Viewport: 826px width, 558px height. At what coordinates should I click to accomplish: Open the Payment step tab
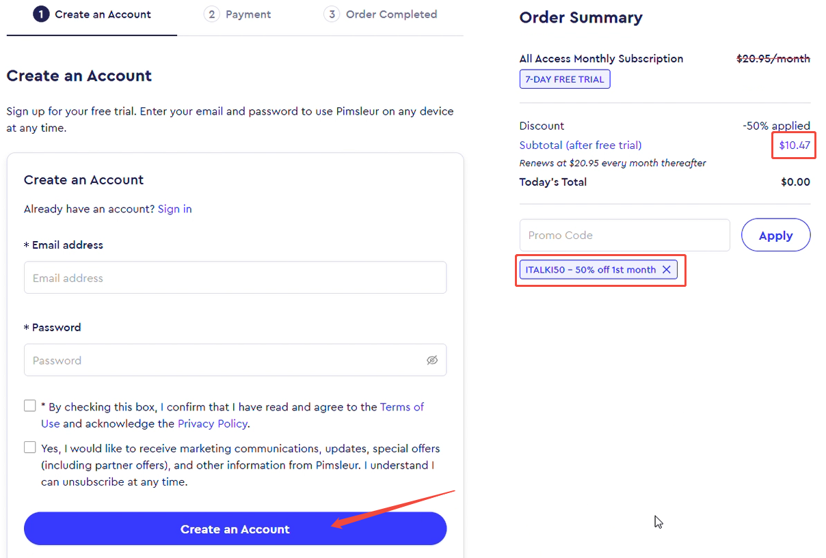pyautogui.click(x=237, y=14)
